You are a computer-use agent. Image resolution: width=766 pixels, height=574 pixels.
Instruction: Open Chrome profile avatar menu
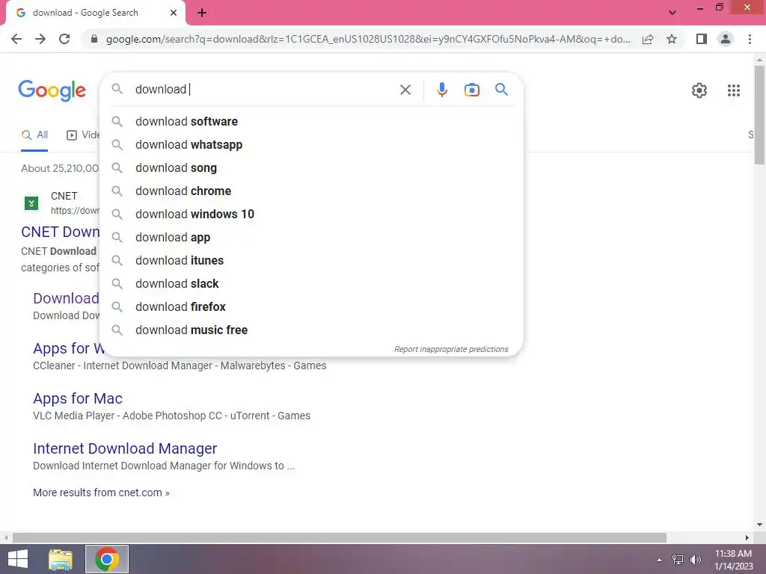click(726, 39)
